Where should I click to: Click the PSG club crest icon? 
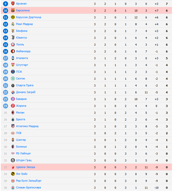click(13, 72)
